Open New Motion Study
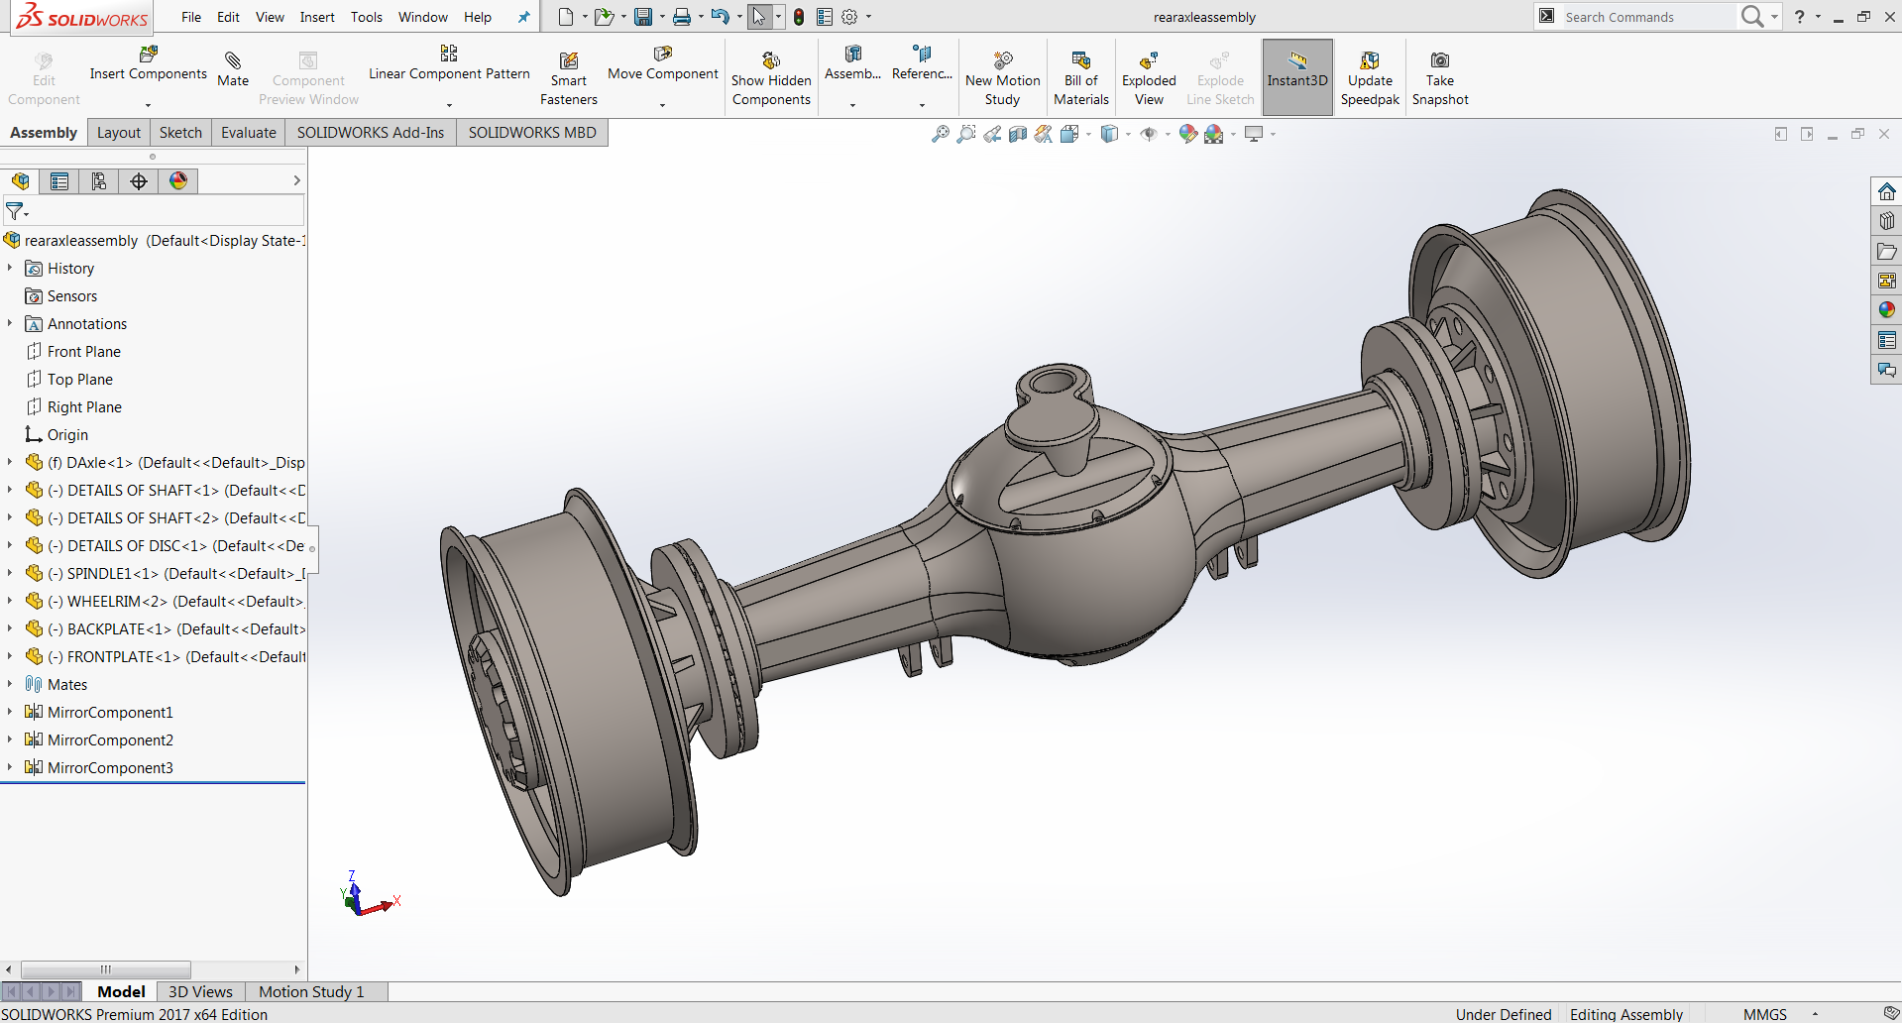This screenshot has height=1023, width=1902. [1002, 61]
